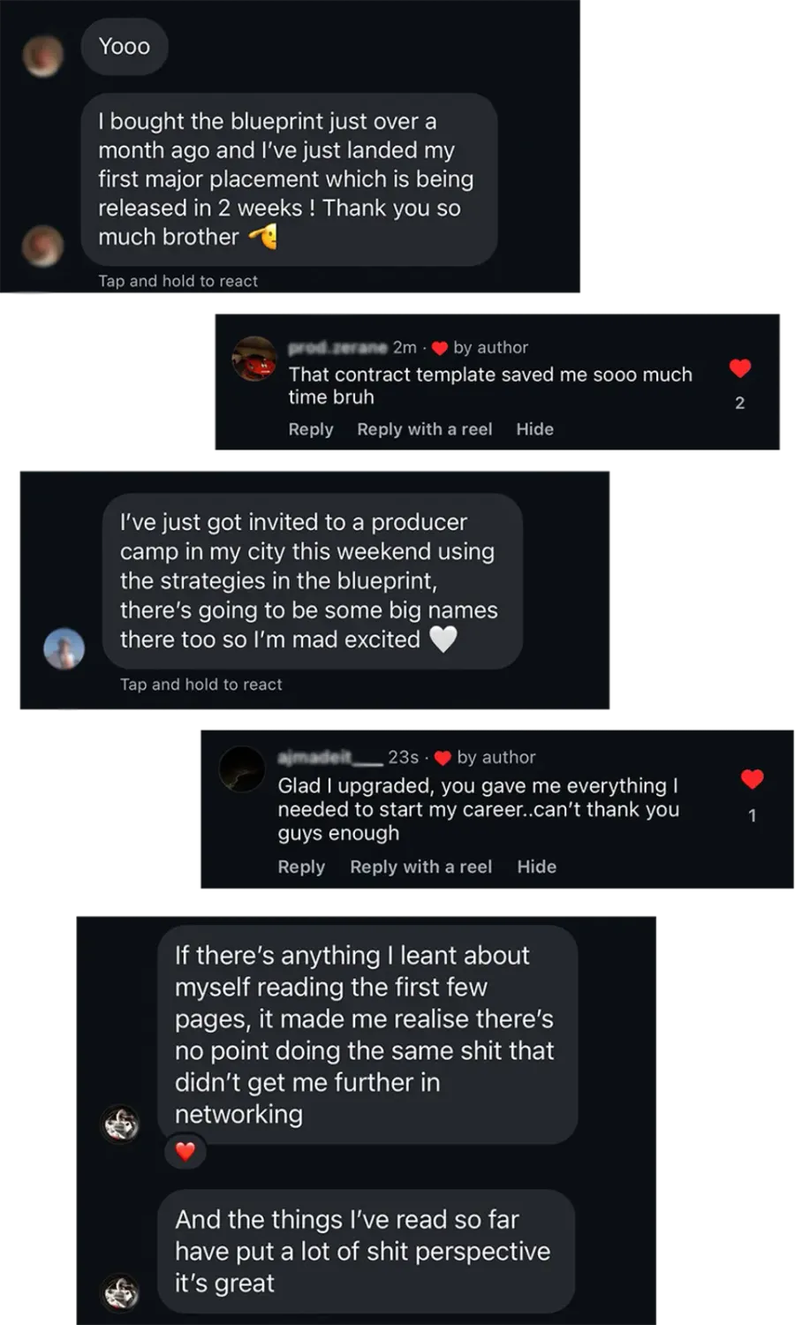The image size is (802, 1325).
Task: Click the 'lot of shit perspective' message bubble
Action: [366, 1251]
